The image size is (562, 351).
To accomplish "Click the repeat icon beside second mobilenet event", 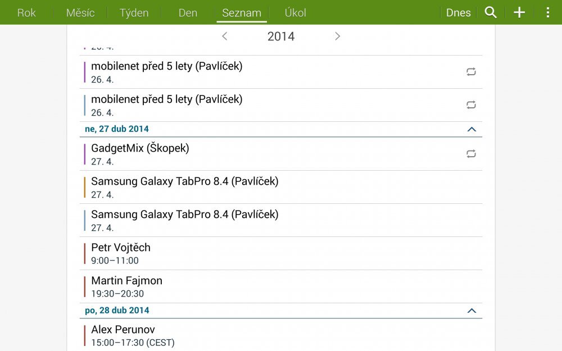I will pos(470,104).
